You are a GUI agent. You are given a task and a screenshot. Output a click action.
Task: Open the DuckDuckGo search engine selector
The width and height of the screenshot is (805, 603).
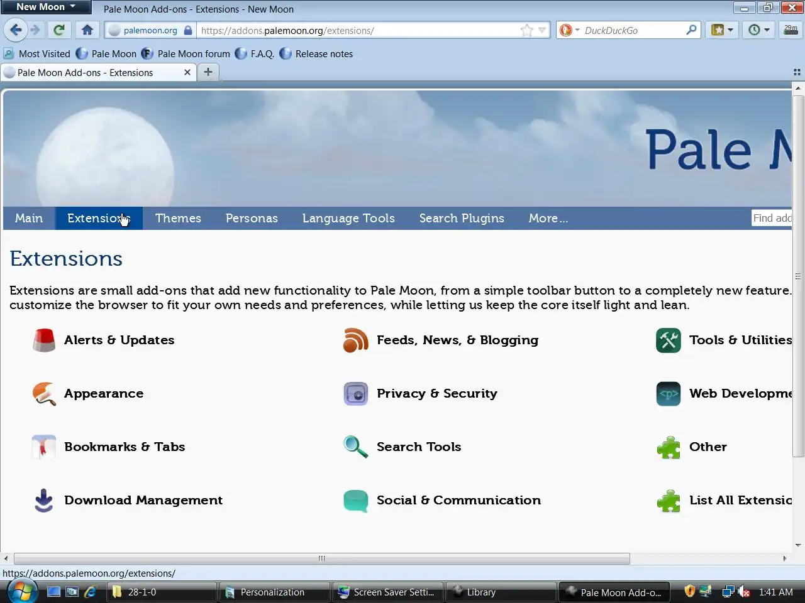(x=569, y=30)
